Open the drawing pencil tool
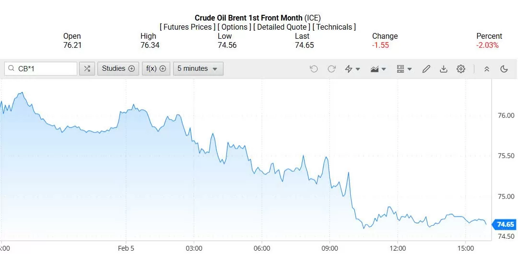The height and width of the screenshot is (254, 518). (426, 69)
